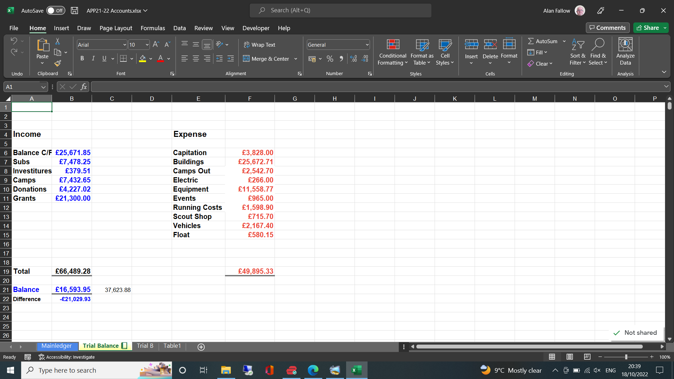Toggle Align Right horizontal alignment
Screen dimensions: 674x379
207,59
